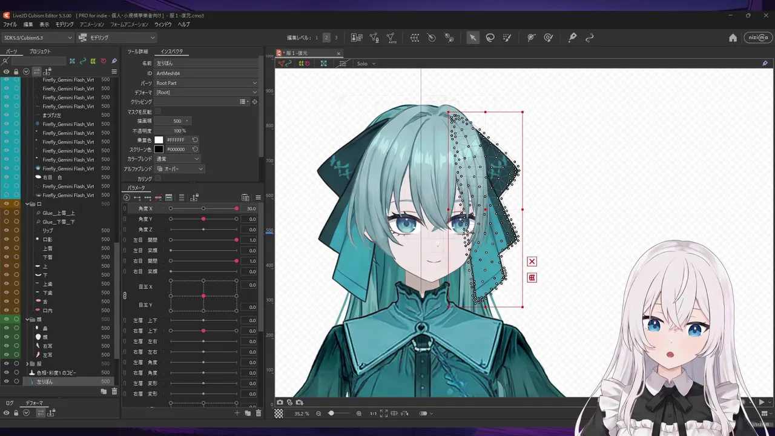Image resolution: width=775 pixels, height=436 pixels.
Task: Create warp deformer grid icon
Action: click(x=415, y=38)
